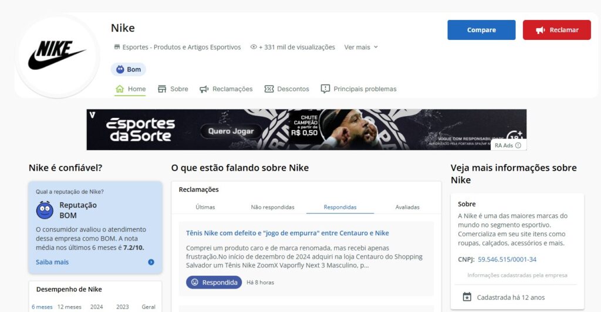Click the 'Informações cadastradas pela empresa' text
The width and height of the screenshot is (601, 312).
coord(518,275)
